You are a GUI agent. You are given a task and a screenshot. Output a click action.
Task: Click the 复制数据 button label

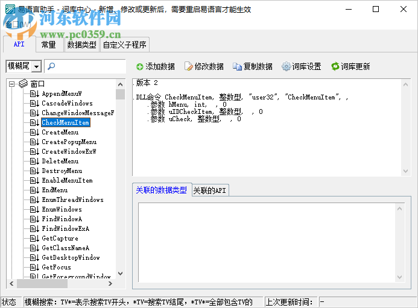click(258, 66)
